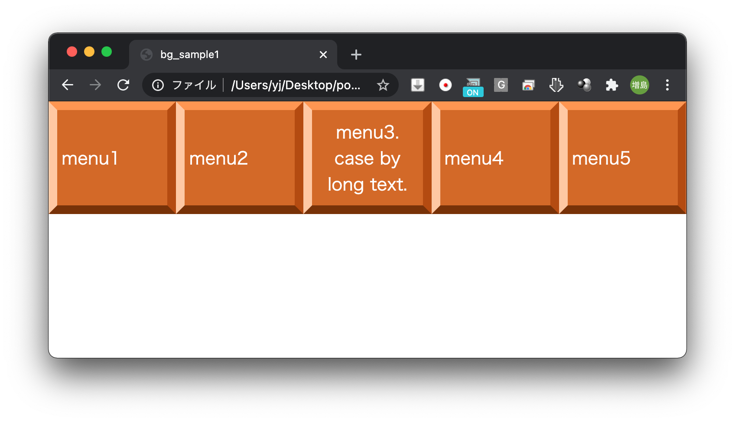This screenshot has width=735, height=422.
Task: Open a new browser tab
Action: pos(356,55)
